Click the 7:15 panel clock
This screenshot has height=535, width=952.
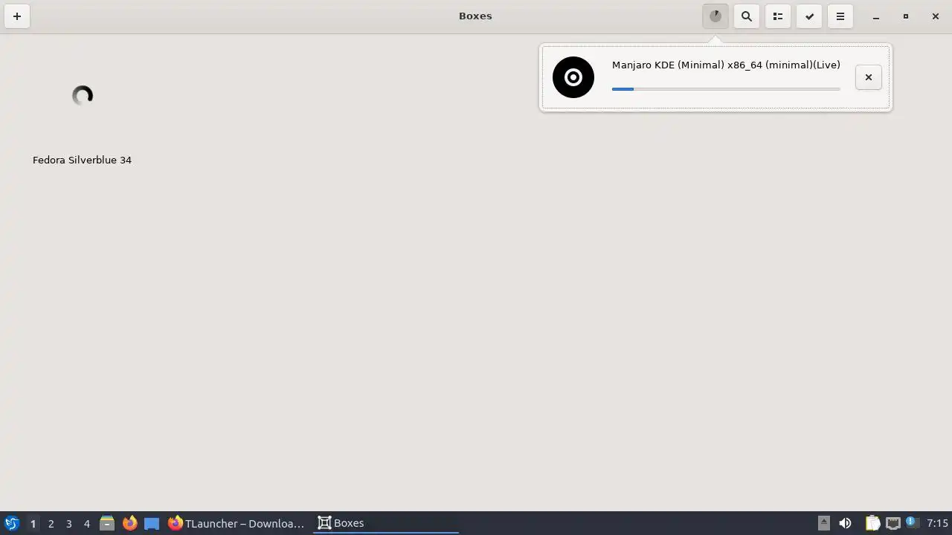point(937,523)
